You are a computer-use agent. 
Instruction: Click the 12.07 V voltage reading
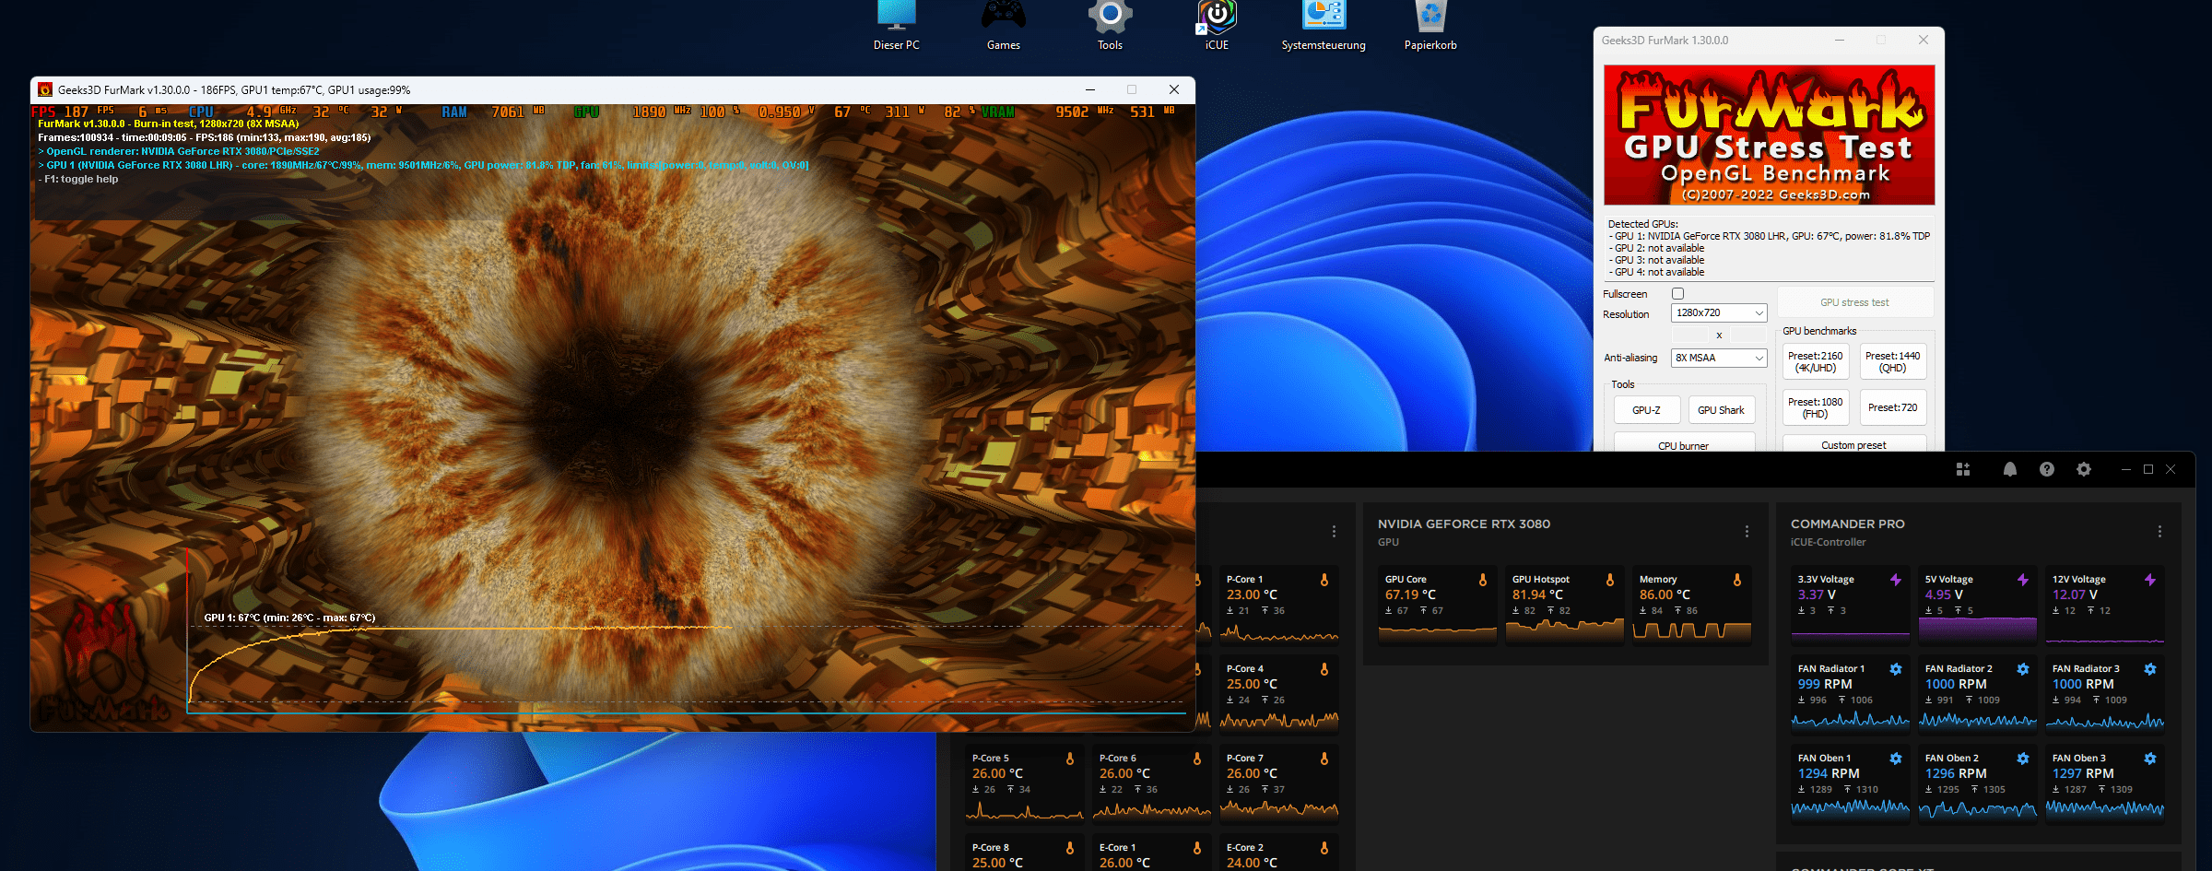click(2075, 595)
